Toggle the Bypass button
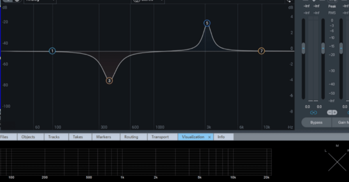 [316, 122]
